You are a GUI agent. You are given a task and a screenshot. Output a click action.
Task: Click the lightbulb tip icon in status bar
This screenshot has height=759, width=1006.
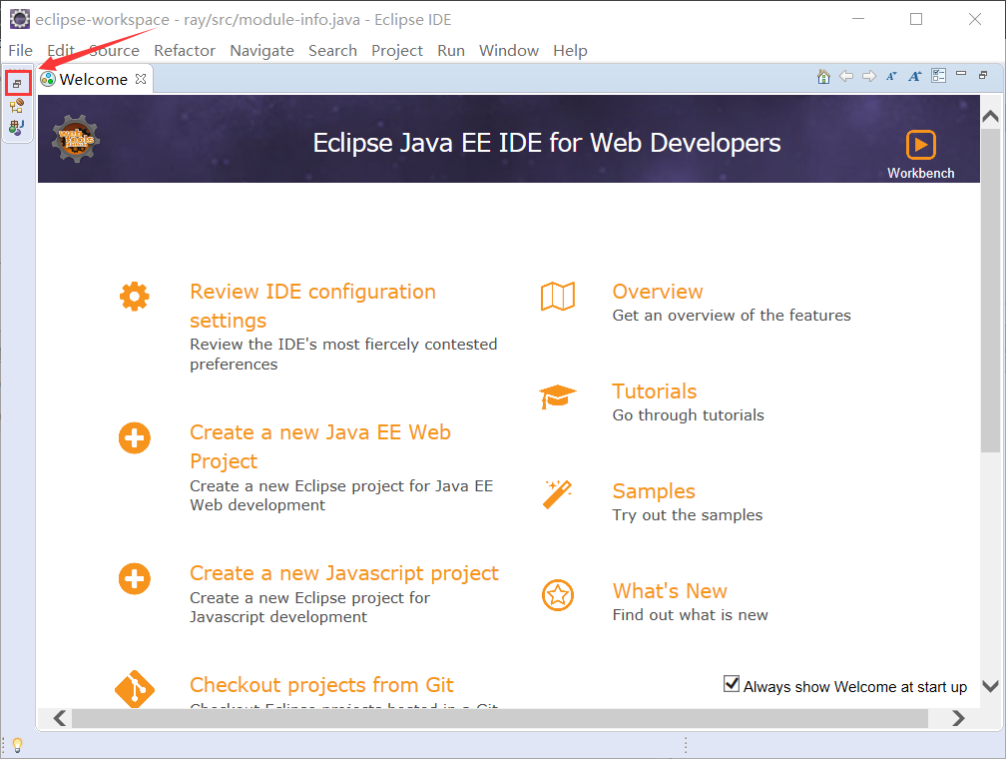(x=17, y=745)
